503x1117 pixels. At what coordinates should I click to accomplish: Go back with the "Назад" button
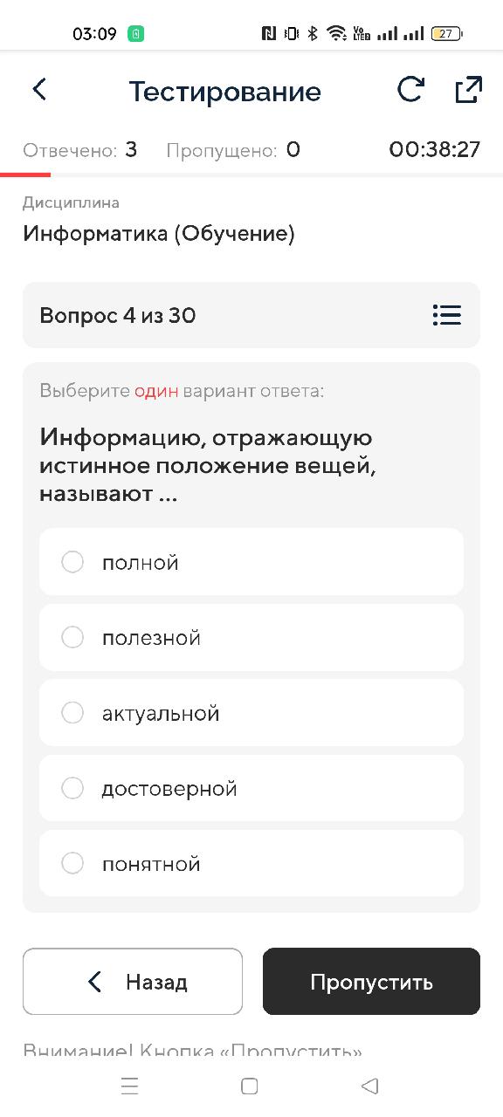coord(133,982)
